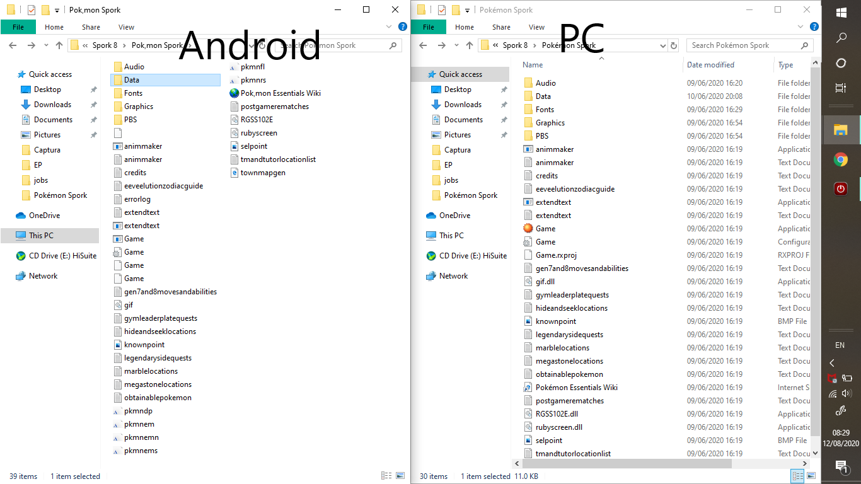Switch the right window to large icons view
The width and height of the screenshot is (861, 484).
(811, 476)
